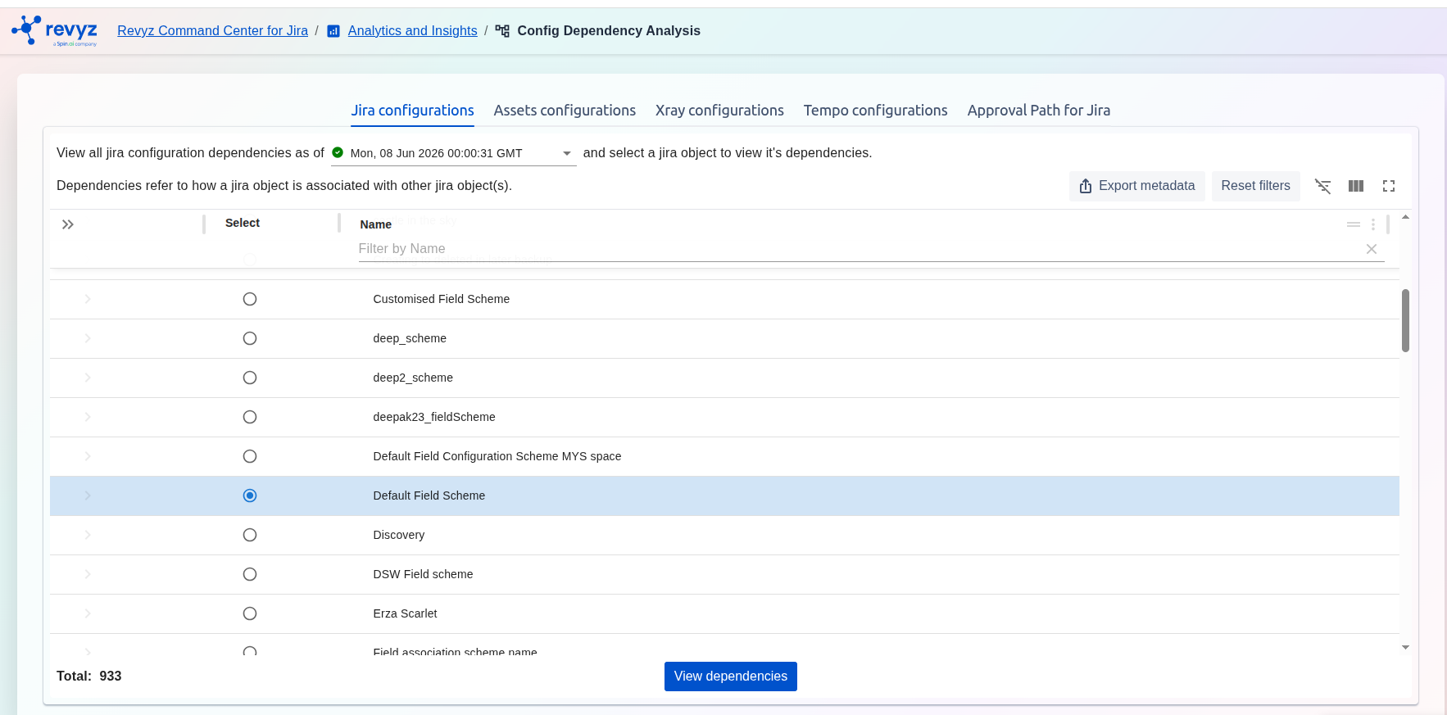Click the Name column drag handle
The height and width of the screenshot is (715, 1447).
[x=1354, y=224]
